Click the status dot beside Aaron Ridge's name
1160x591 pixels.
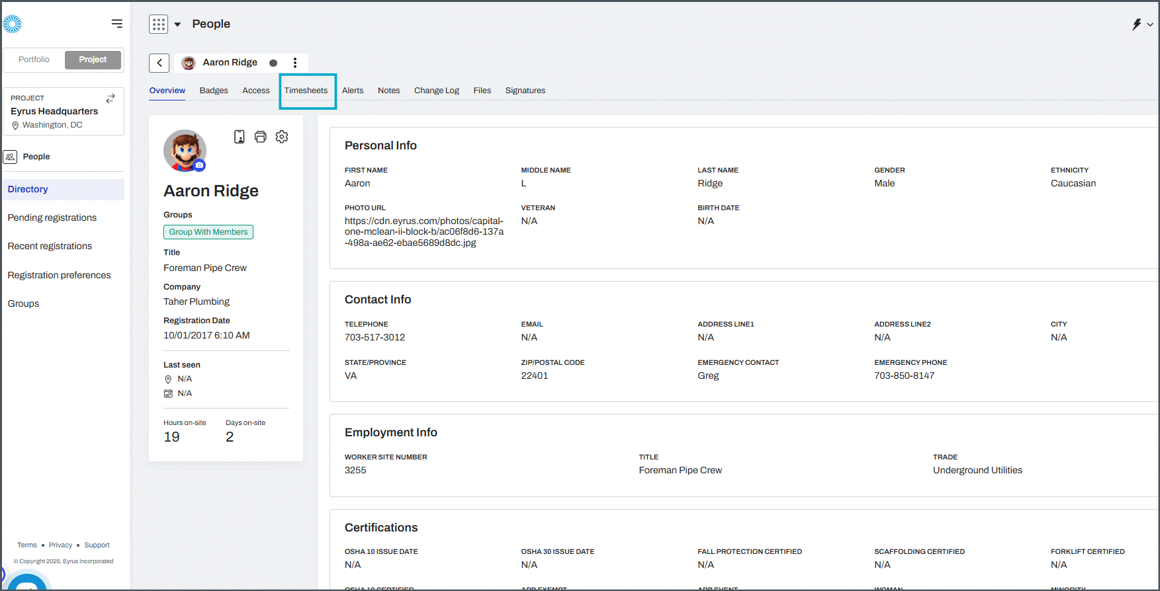273,63
